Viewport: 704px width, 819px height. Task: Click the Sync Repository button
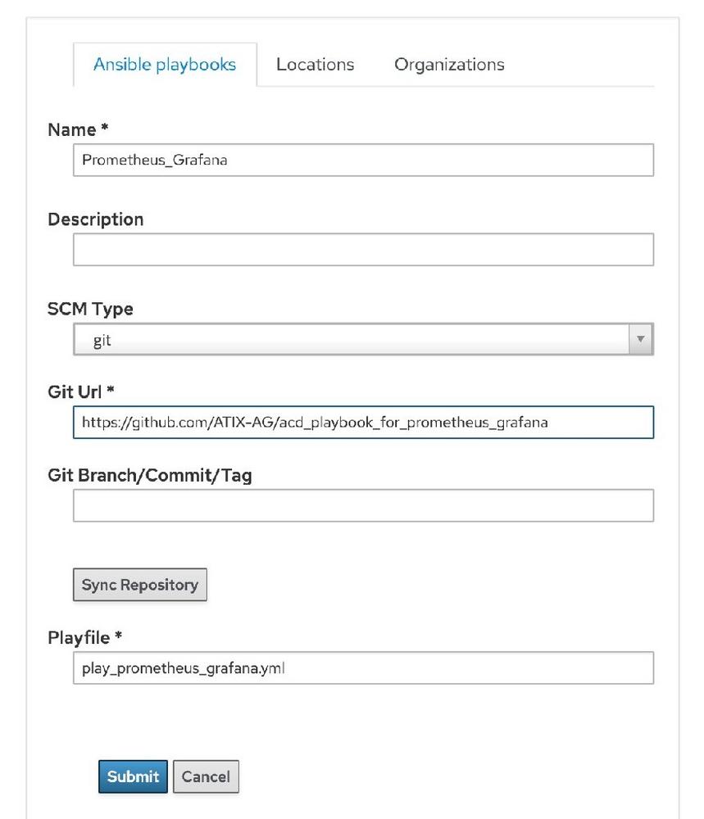pyautogui.click(x=140, y=585)
